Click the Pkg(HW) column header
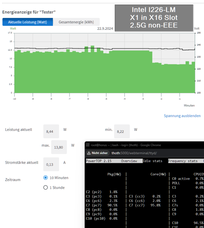This screenshot has height=228, width=204. pyautogui.click(x=114, y=174)
